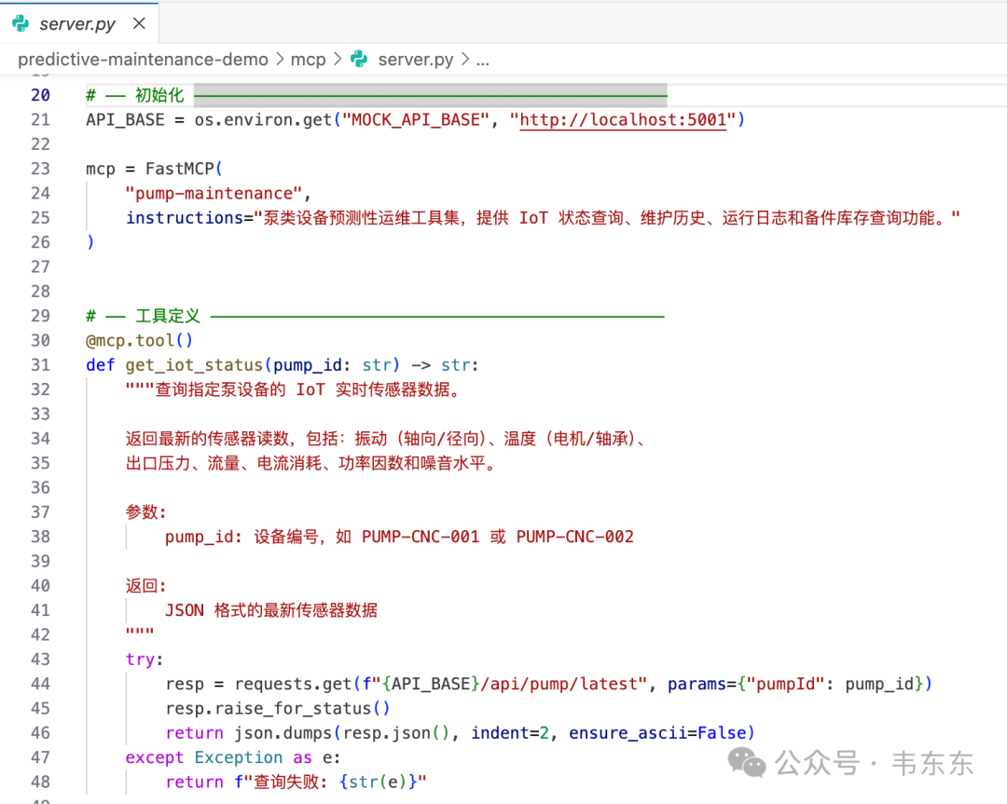1007x804 pixels.
Task: Click PUMP-CNC-002 in the docstring
Action: point(574,537)
